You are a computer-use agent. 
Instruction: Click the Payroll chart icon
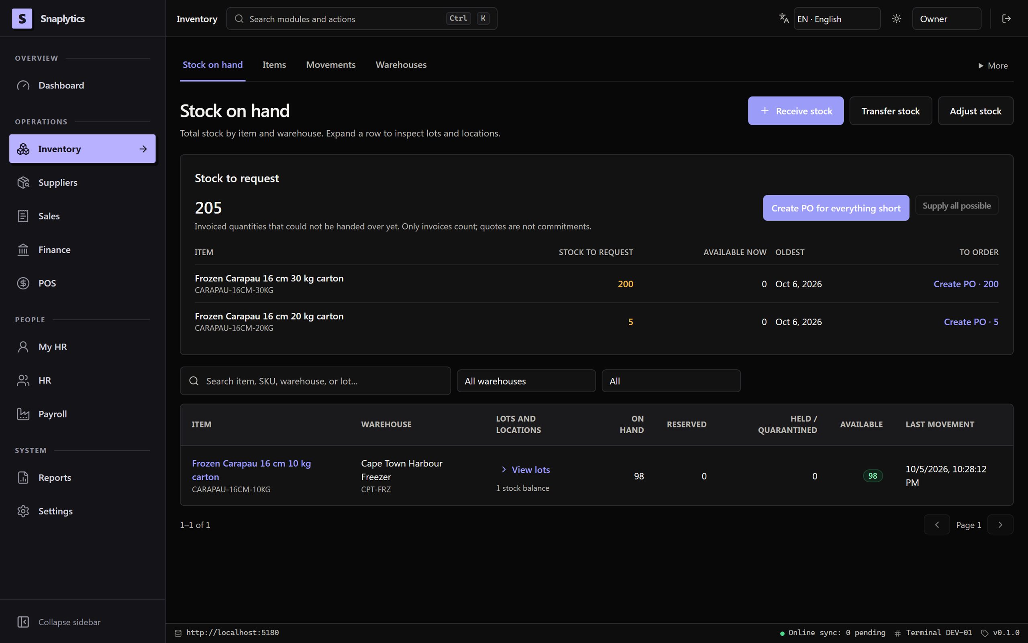click(23, 414)
